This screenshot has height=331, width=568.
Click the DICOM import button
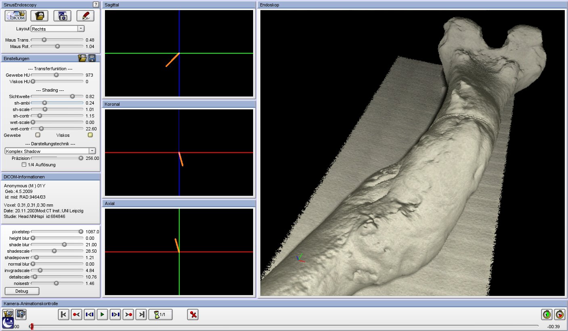click(16, 16)
